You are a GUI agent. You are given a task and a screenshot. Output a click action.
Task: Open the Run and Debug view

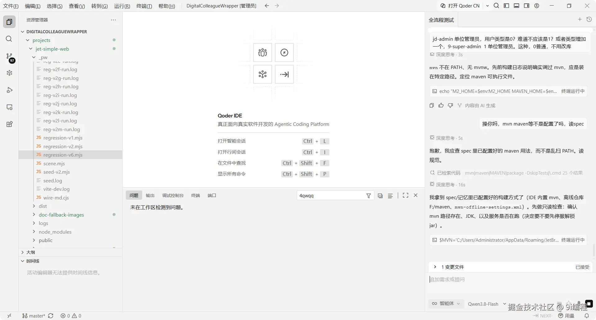click(9, 90)
